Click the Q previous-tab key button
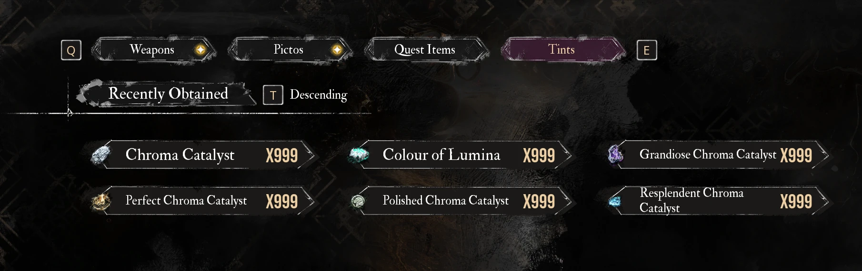The width and height of the screenshot is (862, 271). click(x=71, y=50)
